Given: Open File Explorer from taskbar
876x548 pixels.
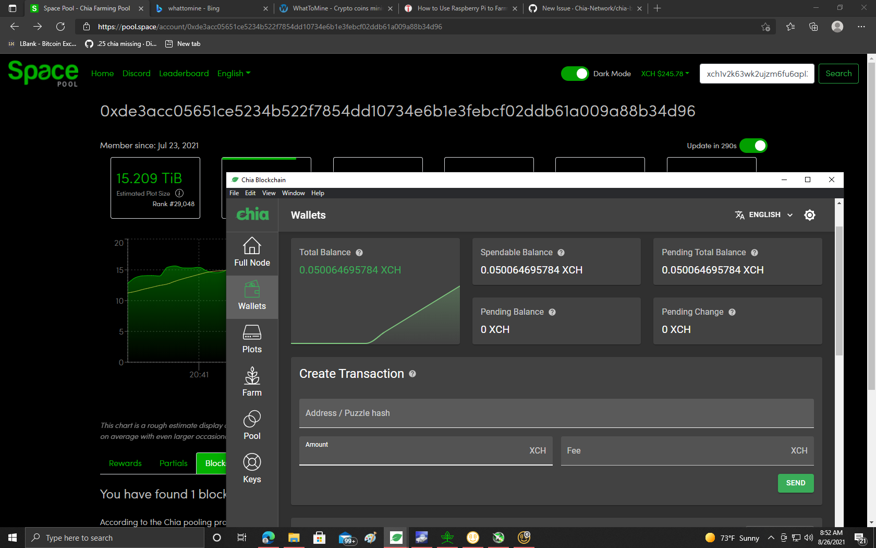Looking at the screenshot, I should pyautogui.click(x=294, y=538).
